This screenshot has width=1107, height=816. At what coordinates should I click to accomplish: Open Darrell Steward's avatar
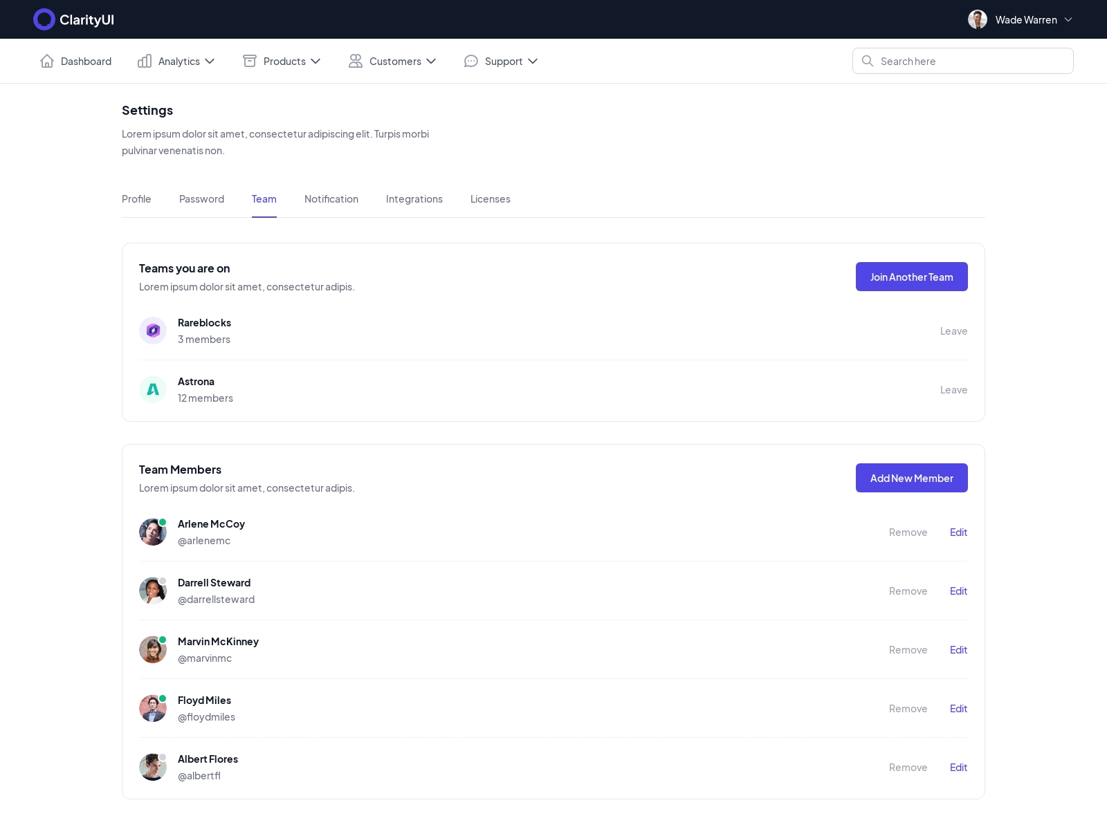(153, 591)
